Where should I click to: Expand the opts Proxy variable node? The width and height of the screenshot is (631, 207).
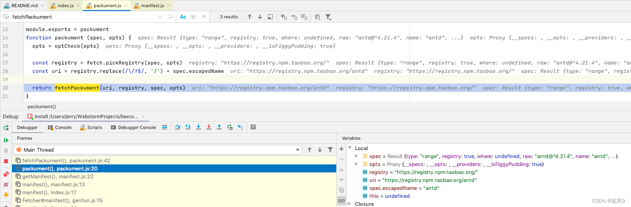pos(357,164)
